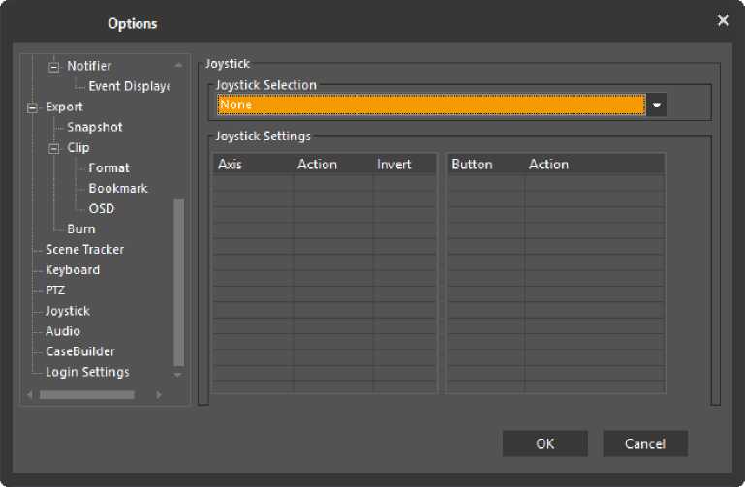Viewport: 745px width, 487px height.
Task: Select Audio in the options tree
Action: (x=62, y=331)
